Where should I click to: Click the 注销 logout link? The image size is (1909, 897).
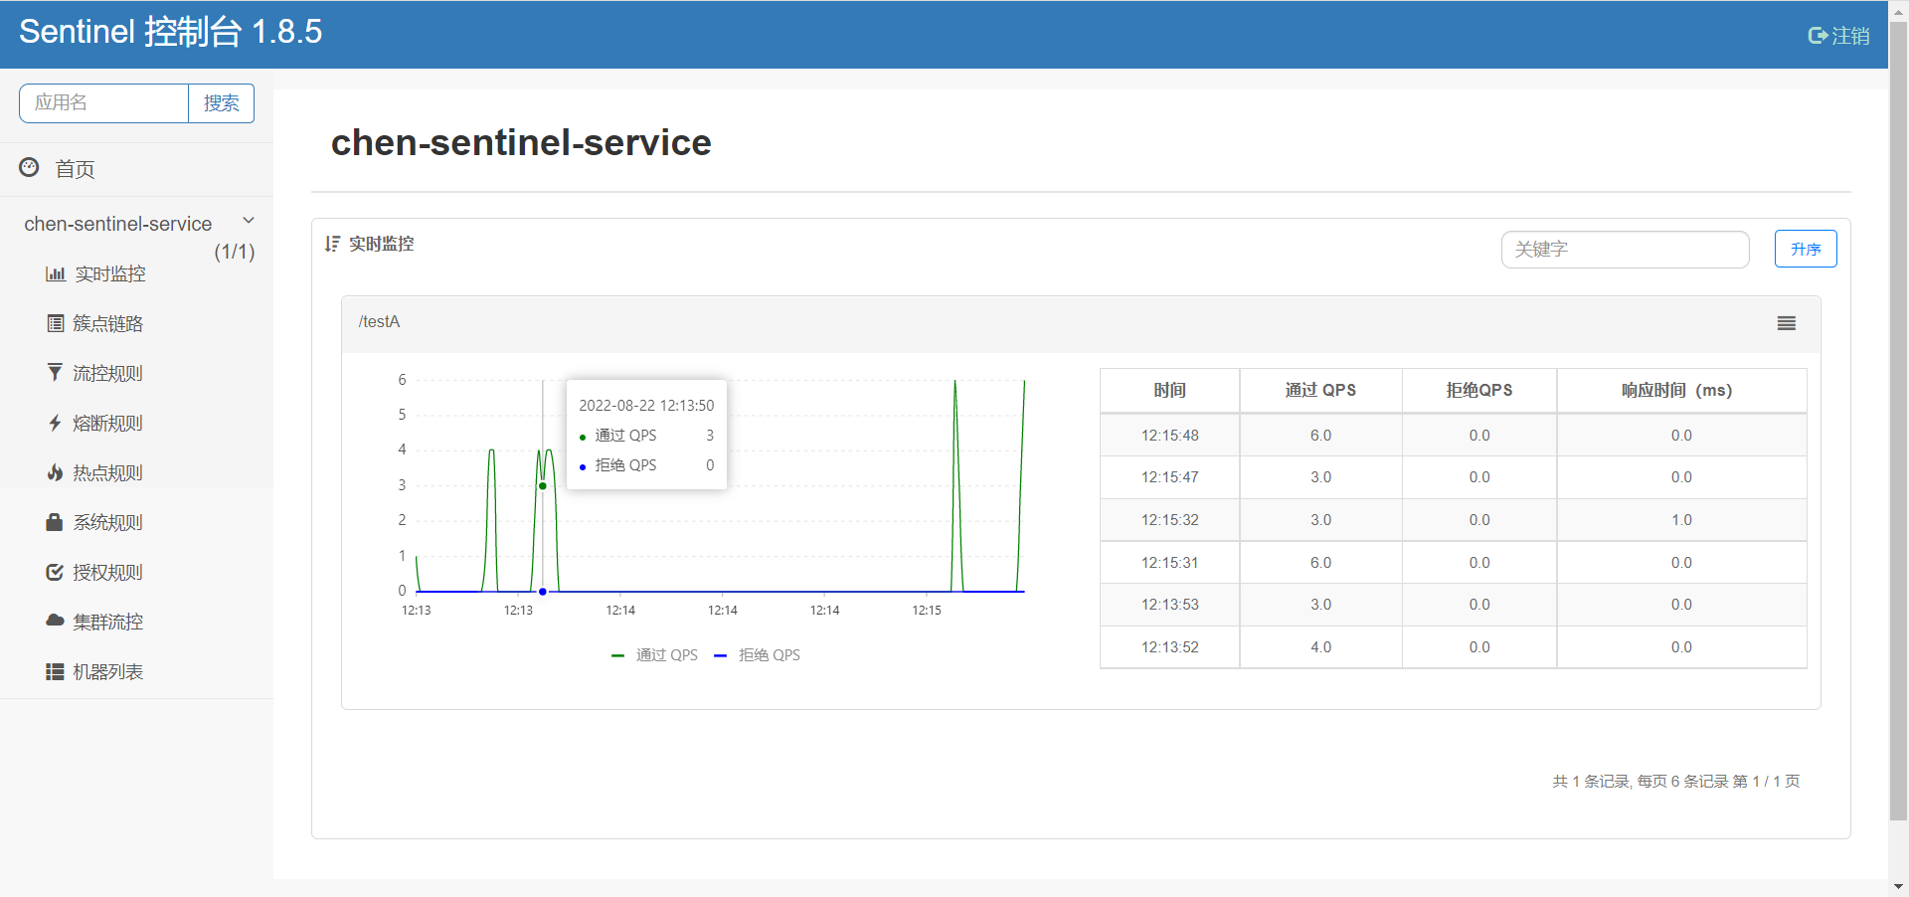point(1838,36)
